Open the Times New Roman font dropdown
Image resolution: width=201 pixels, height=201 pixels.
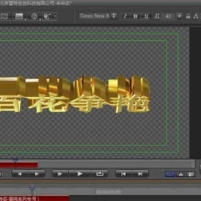click(114, 16)
